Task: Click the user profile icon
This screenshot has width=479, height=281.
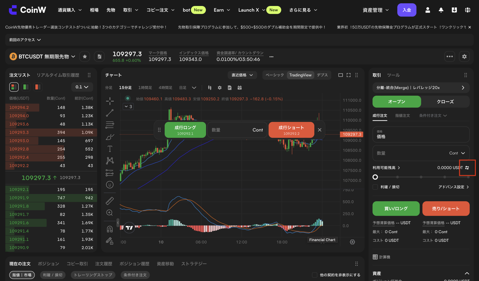Action: pos(428,10)
